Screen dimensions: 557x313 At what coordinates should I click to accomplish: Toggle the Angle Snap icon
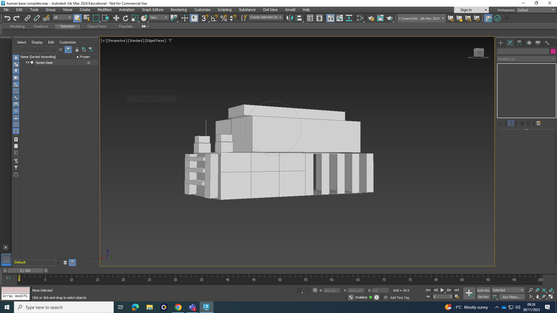pos(214,18)
